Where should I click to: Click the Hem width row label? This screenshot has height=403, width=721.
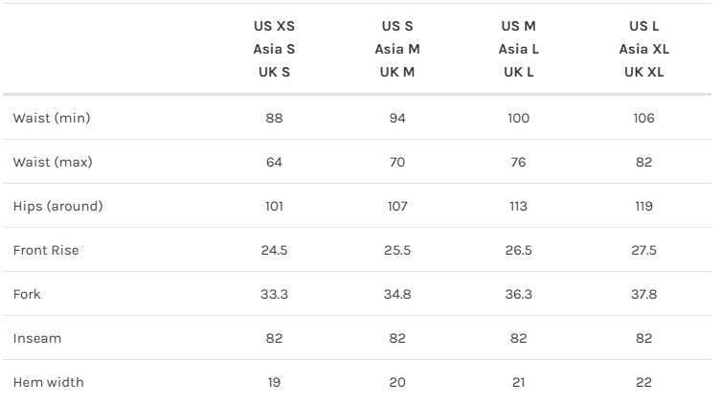click(48, 382)
